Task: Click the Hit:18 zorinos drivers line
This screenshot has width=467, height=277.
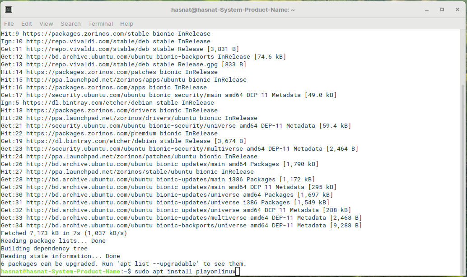Action: click(x=109, y=111)
